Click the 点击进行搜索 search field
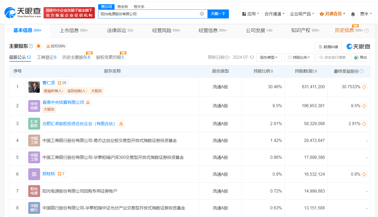The image size is (378, 217). (x=333, y=57)
